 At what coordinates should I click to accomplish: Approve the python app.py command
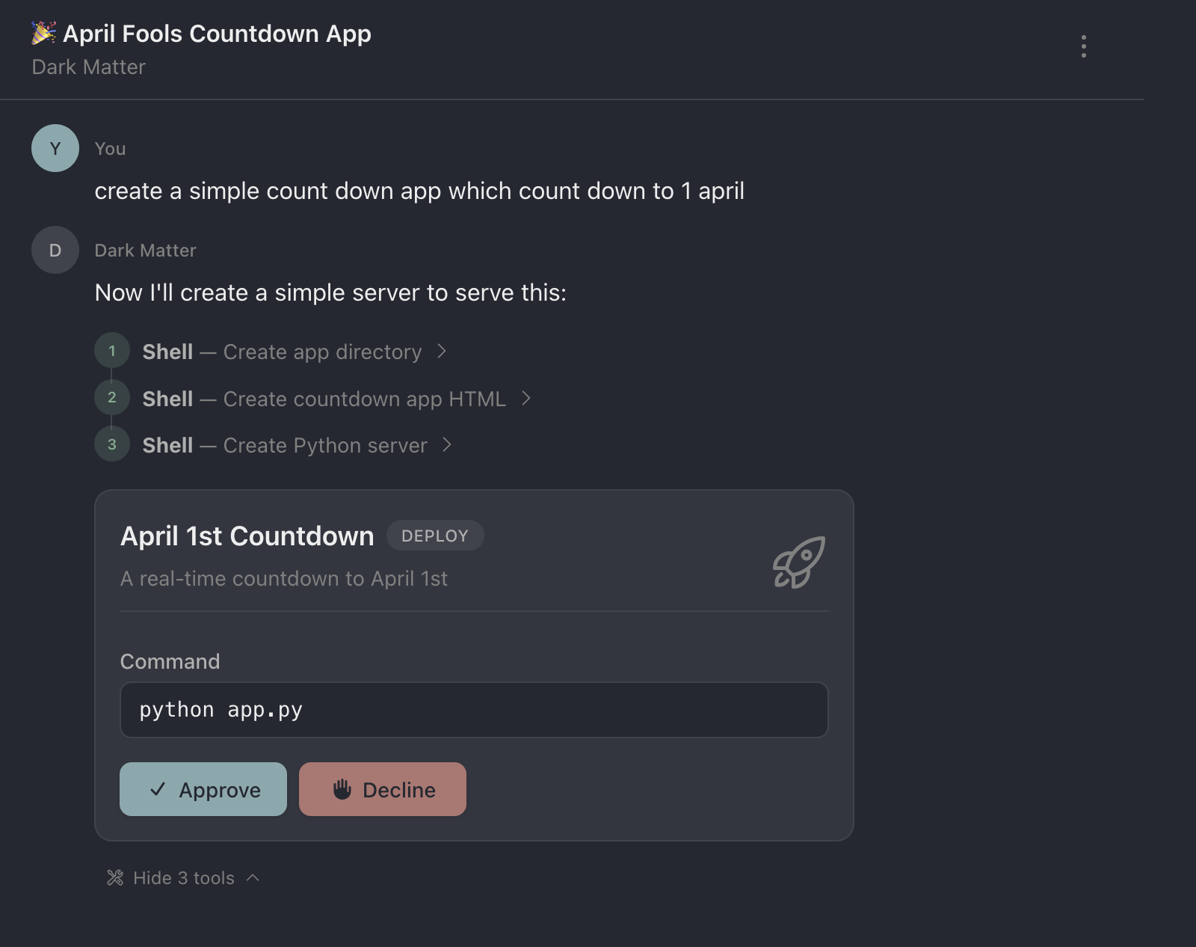pyautogui.click(x=203, y=789)
